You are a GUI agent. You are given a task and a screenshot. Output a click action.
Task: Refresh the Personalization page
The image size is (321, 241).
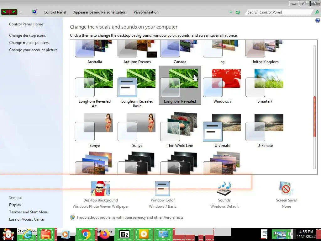[238, 12]
